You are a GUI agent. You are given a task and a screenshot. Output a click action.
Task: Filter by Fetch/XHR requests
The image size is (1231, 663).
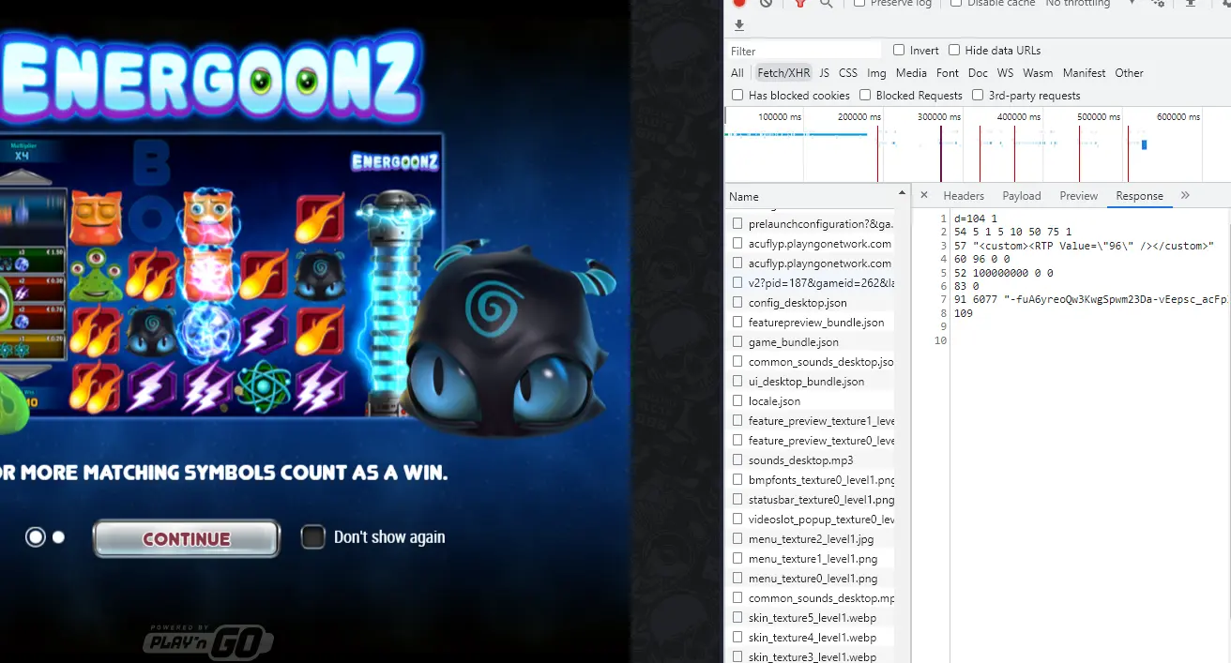pyautogui.click(x=783, y=72)
